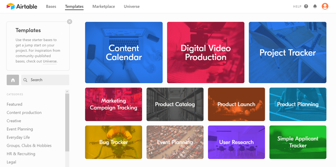Open the notifications bell
The height and width of the screenshot is (167, 336).
(315, 6)
